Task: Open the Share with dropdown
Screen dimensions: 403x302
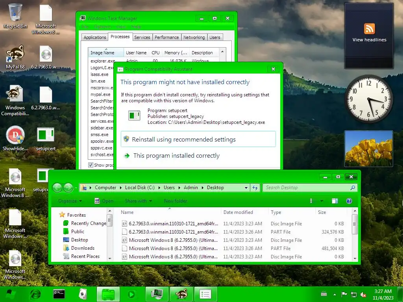Action: click(138, 201)
